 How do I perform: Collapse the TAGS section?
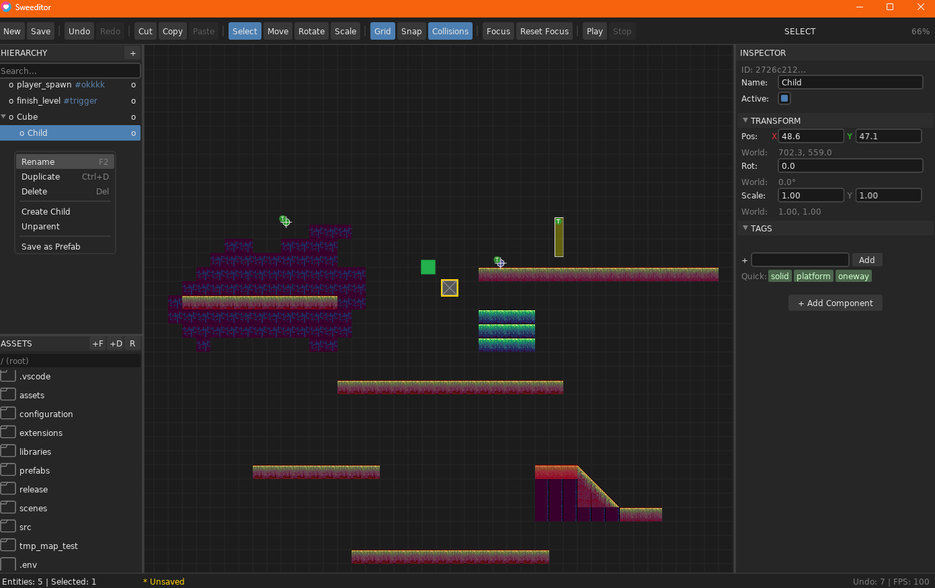click(x=745, y=228)
